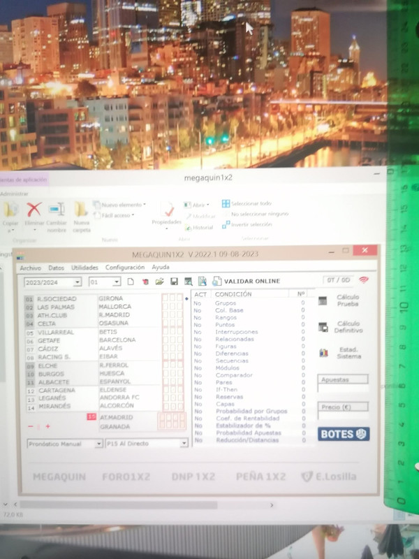This screenshot has width=419, height=559.
Task: Click the Nueva carpeta folder icon
Action: coord(81,209)
